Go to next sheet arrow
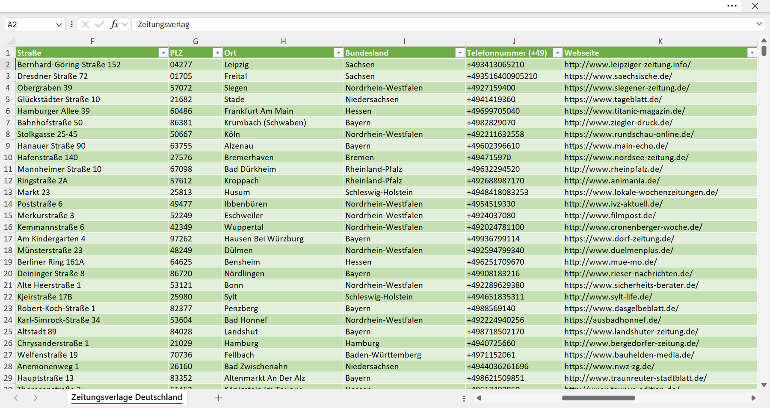770x408 pixels. (x=36, y=398)
